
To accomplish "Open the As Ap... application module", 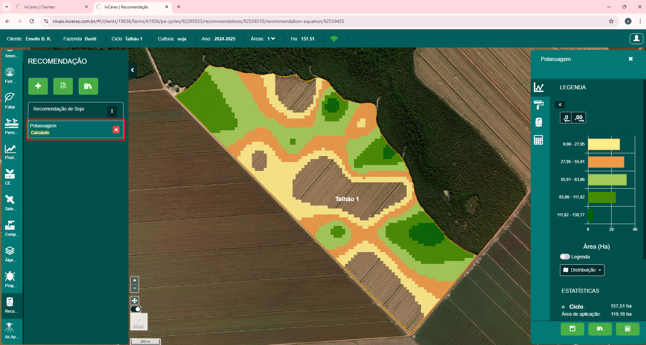I will pos(11,331).
